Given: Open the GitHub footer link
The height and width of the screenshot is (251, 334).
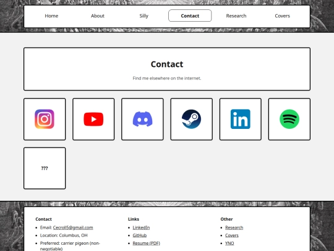Looking at the screenshot, I should (140, 236).
